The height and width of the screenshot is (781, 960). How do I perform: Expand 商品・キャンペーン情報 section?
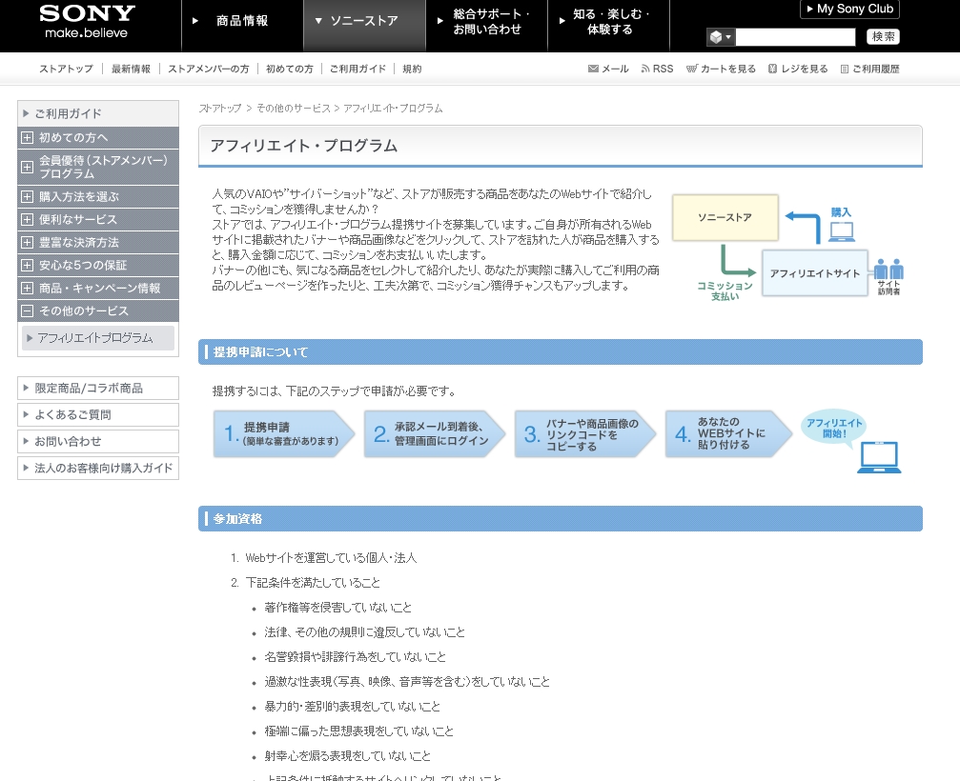click(x=98, y=288)
